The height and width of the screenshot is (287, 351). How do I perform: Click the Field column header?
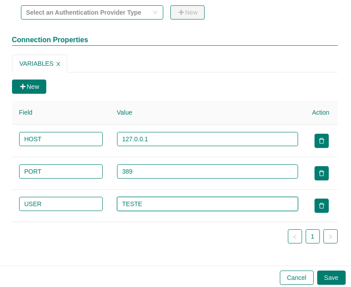[26, 112]
